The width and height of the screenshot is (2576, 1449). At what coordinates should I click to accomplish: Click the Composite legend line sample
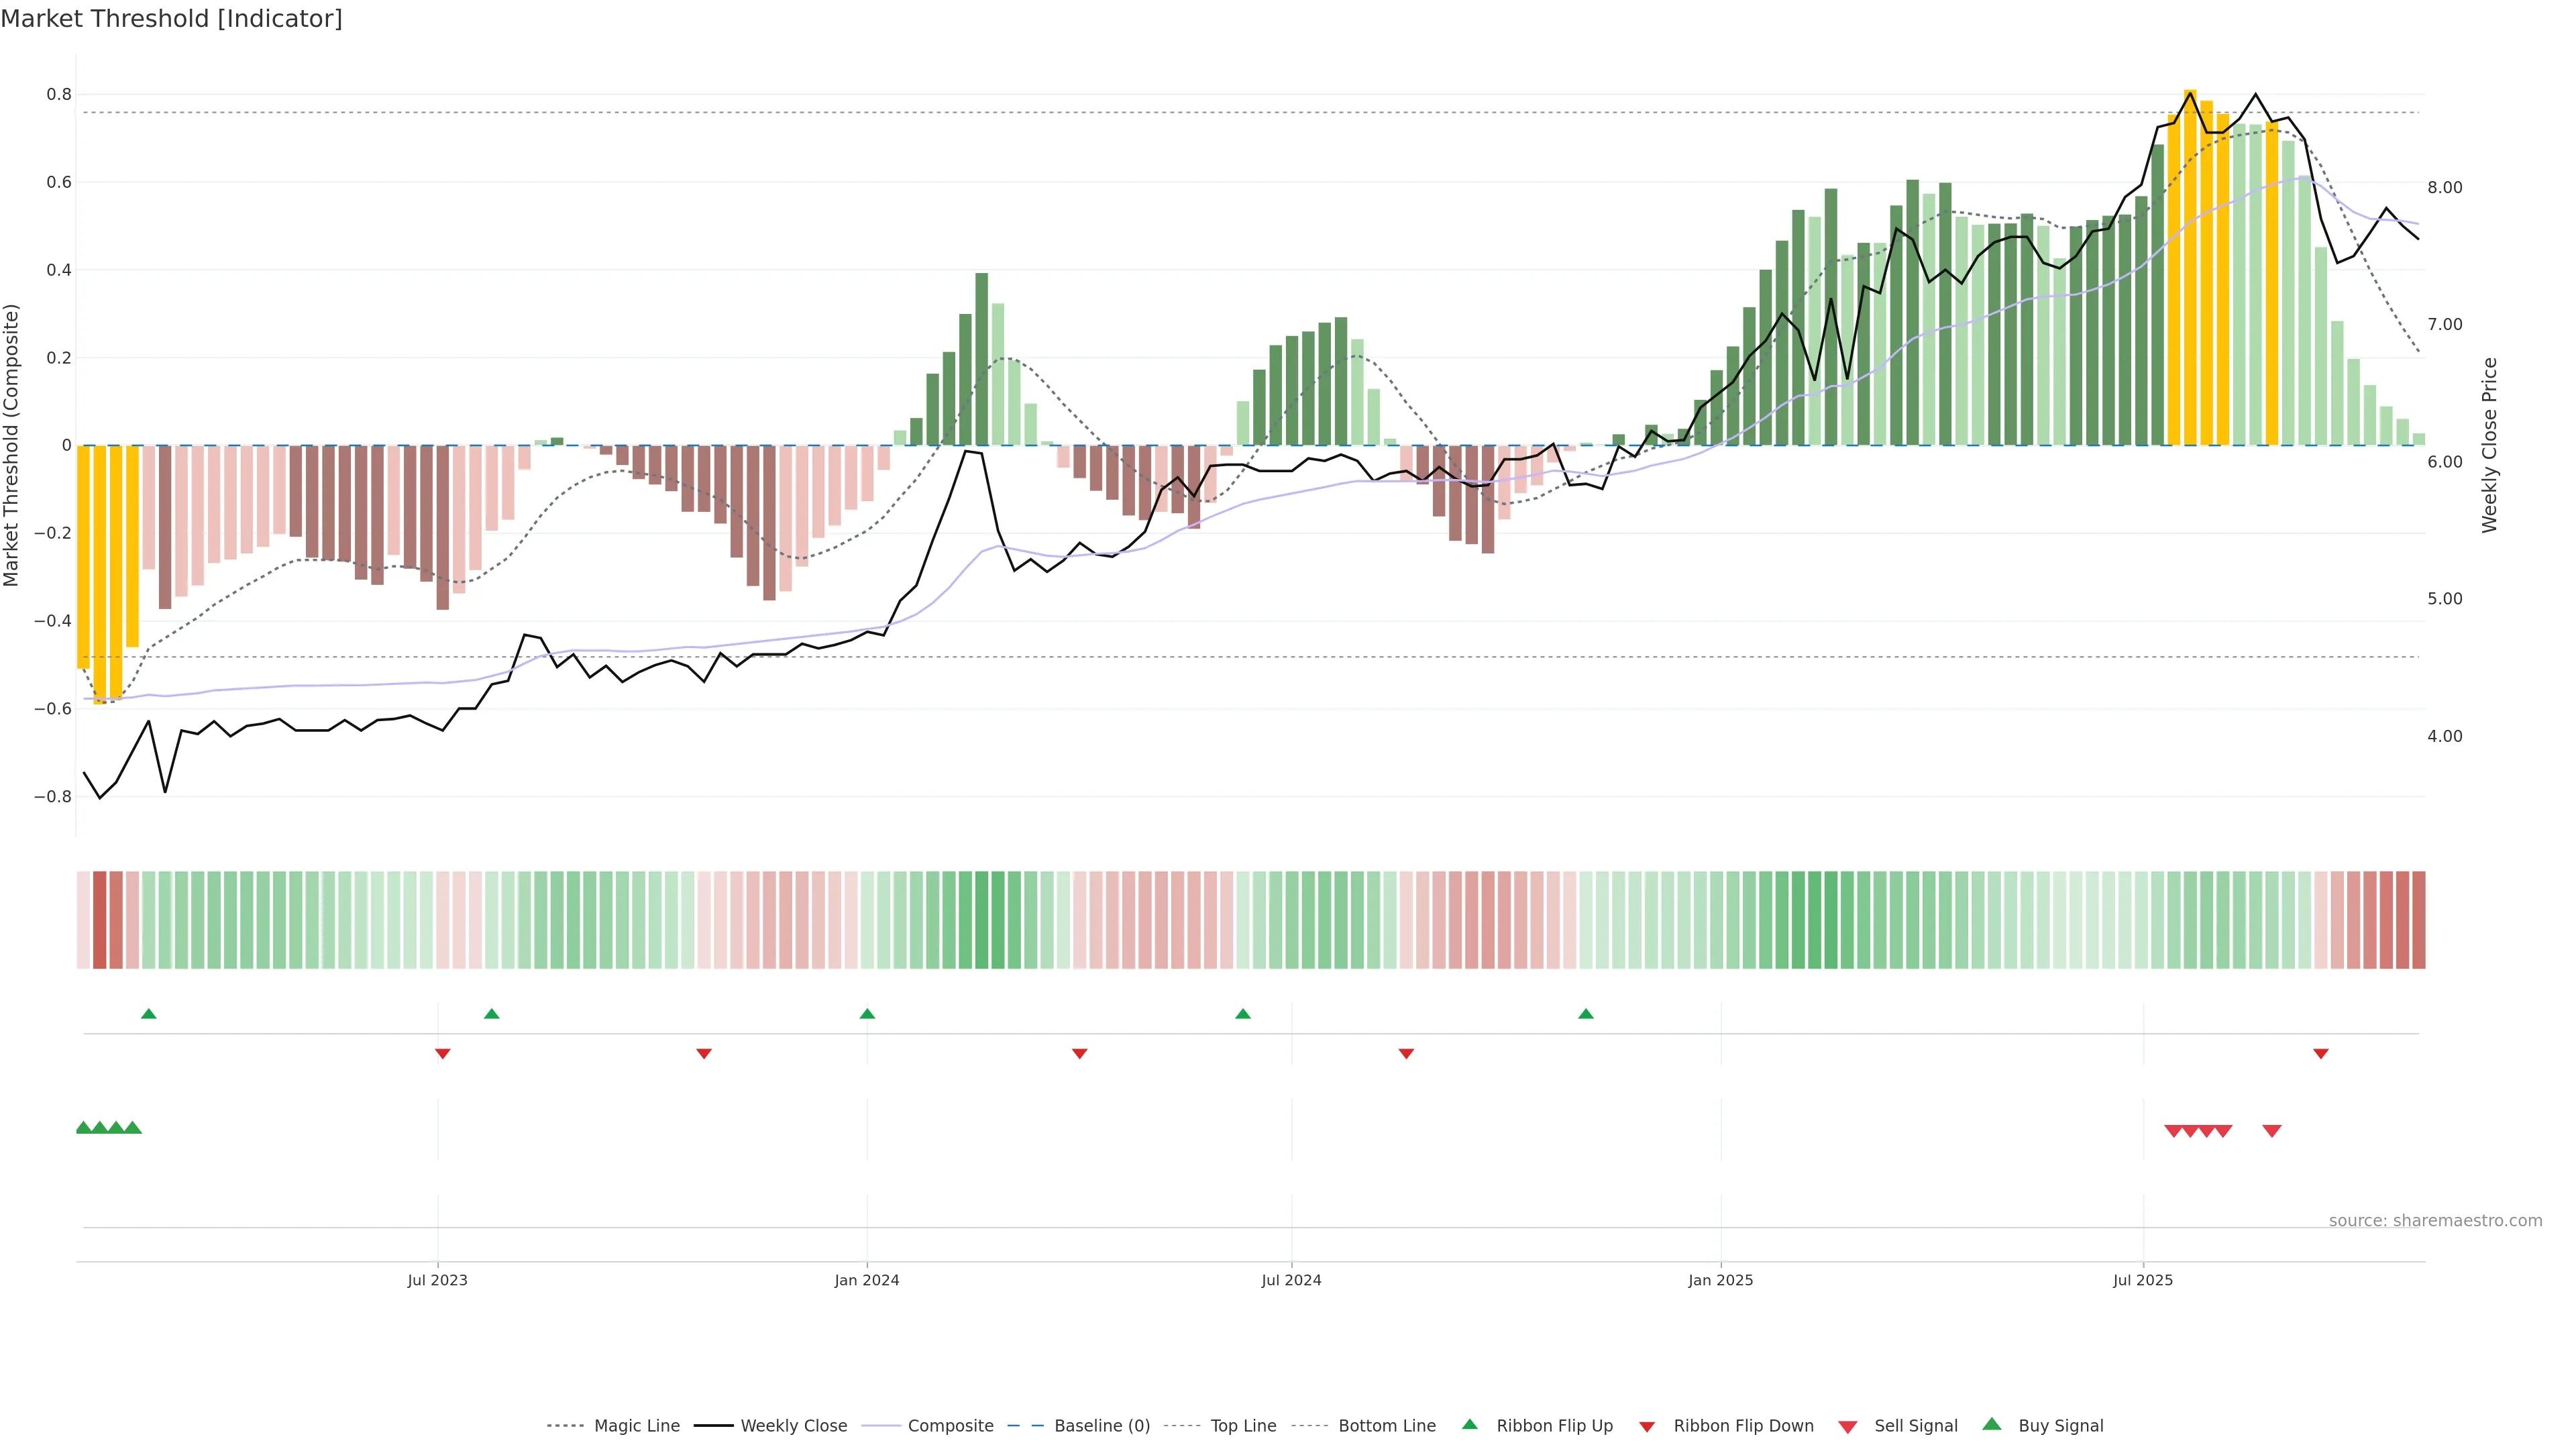[881, 1426]
